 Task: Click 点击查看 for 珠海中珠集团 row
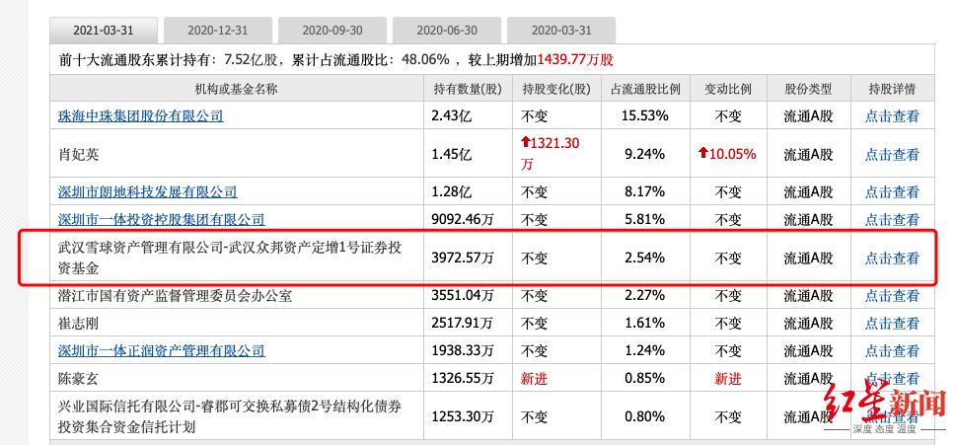pos(892,115)
